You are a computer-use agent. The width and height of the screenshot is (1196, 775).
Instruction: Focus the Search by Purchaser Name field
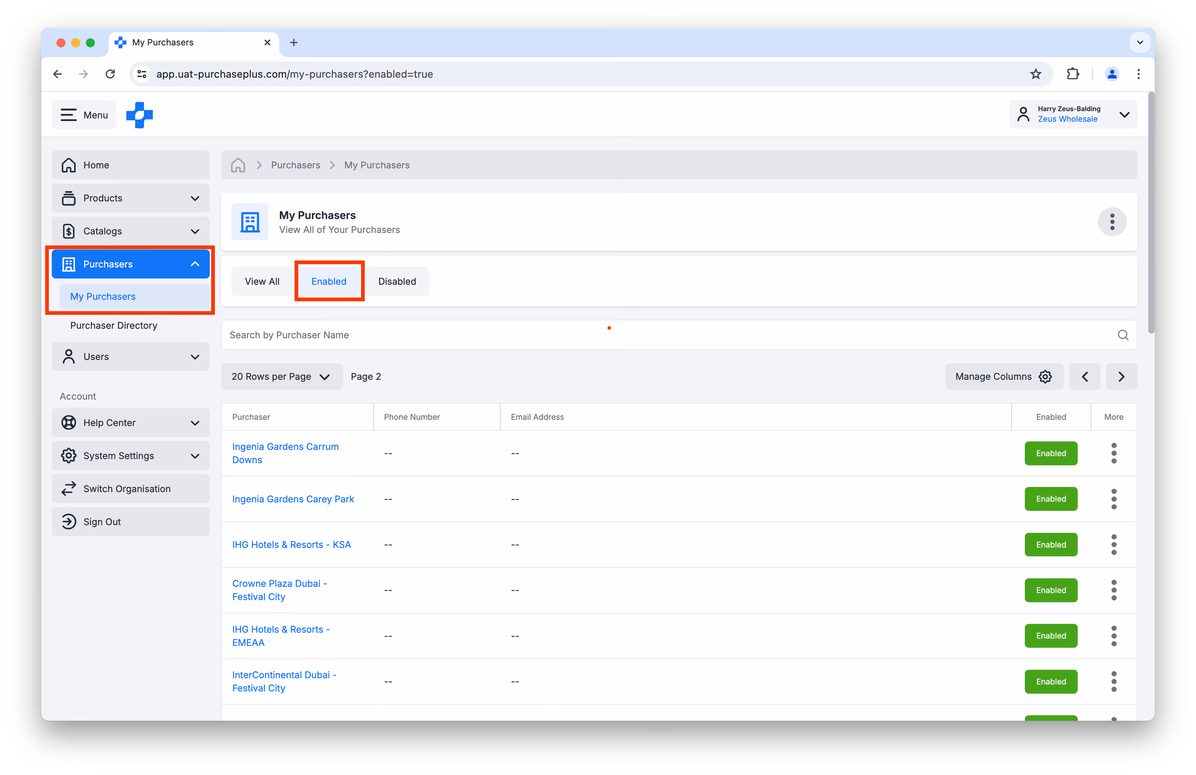(x=679, y=335)
